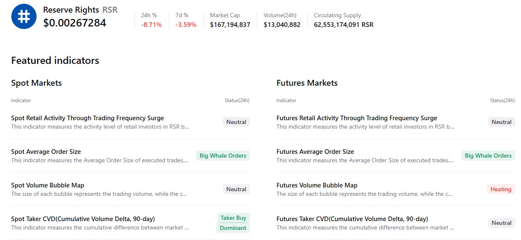Click the Reserve Rights logo icon
The width and height of the screenshot is (521, 240).
click(24, 16)
